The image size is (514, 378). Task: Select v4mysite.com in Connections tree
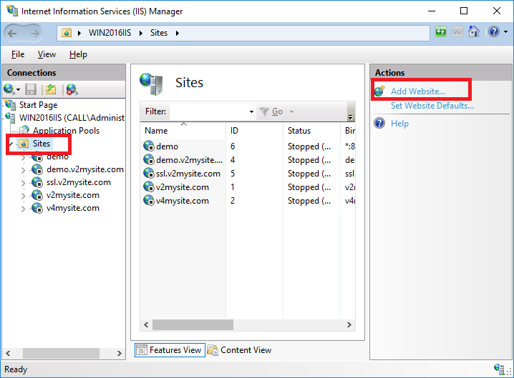pos(73,208)
